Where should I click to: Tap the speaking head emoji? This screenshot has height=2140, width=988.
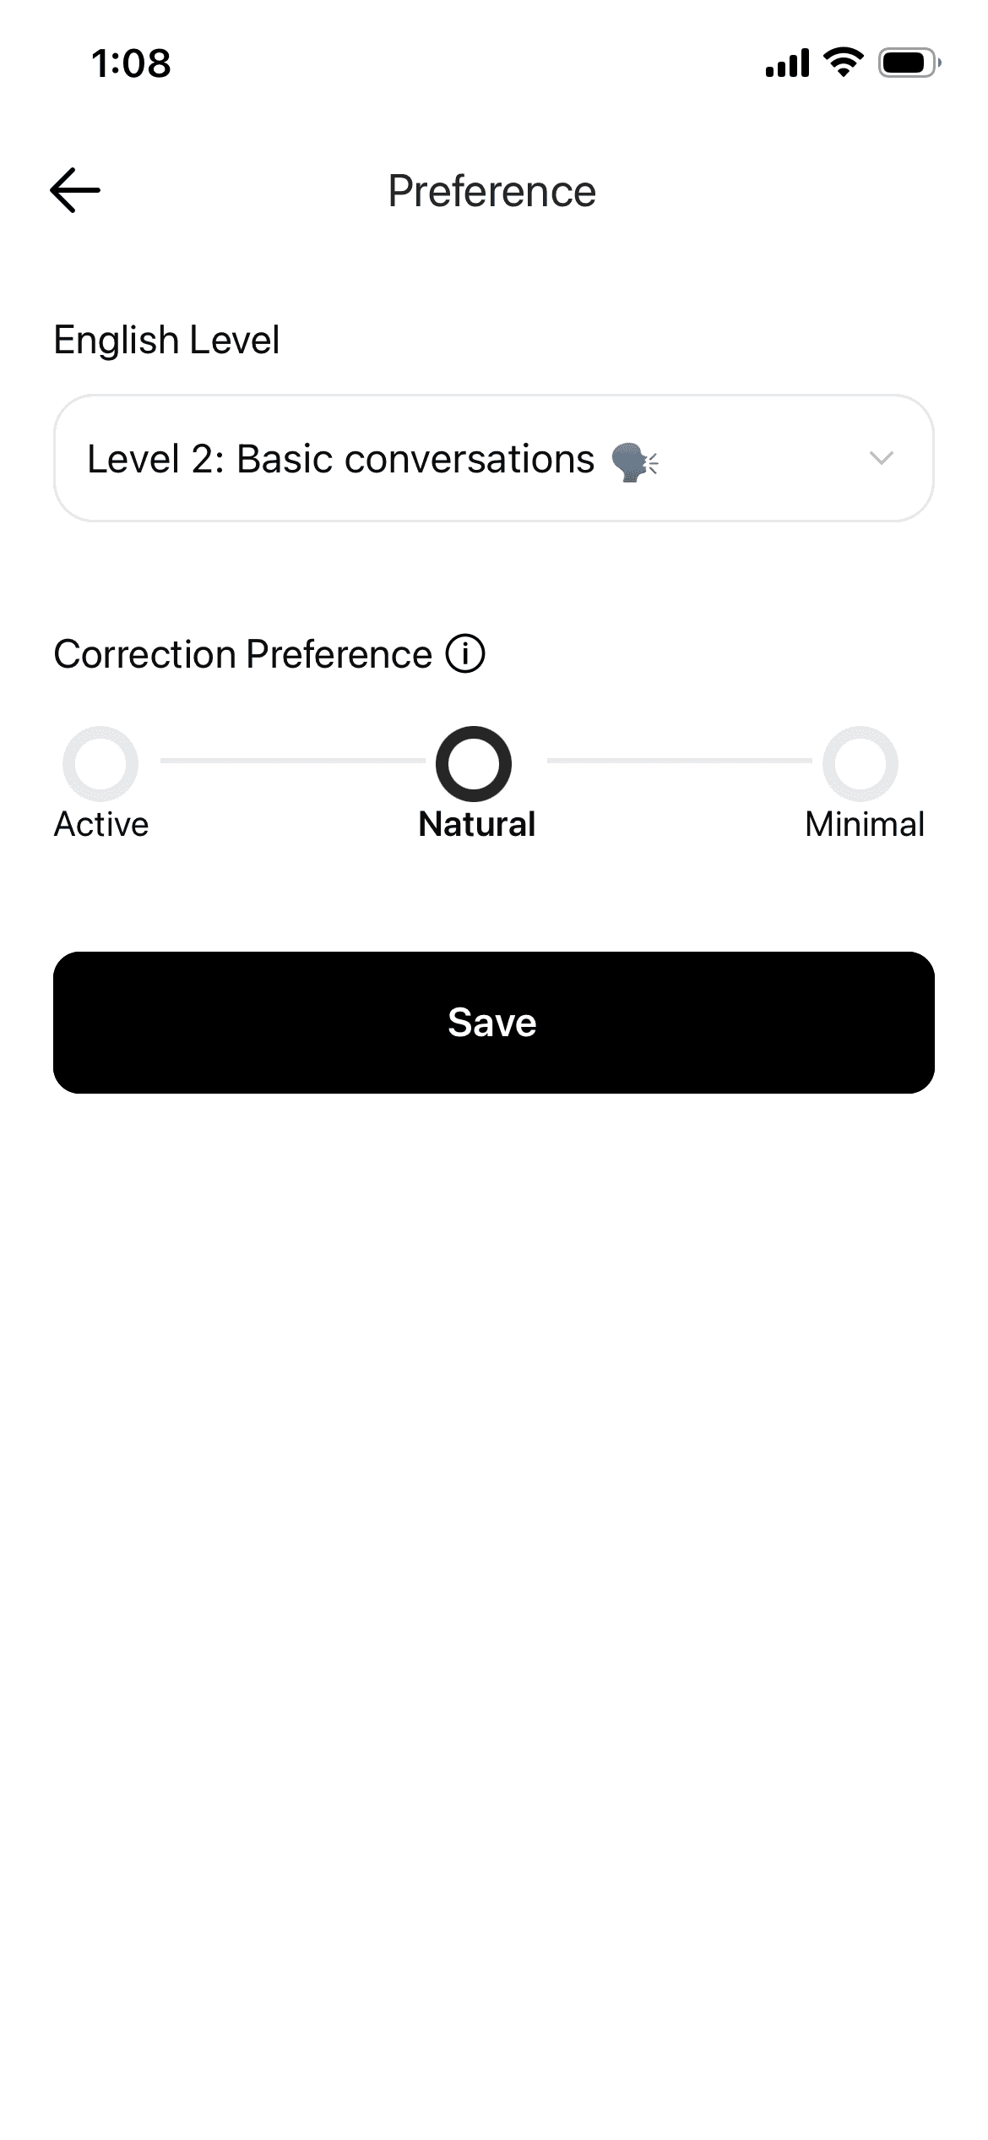click(634, 461)
